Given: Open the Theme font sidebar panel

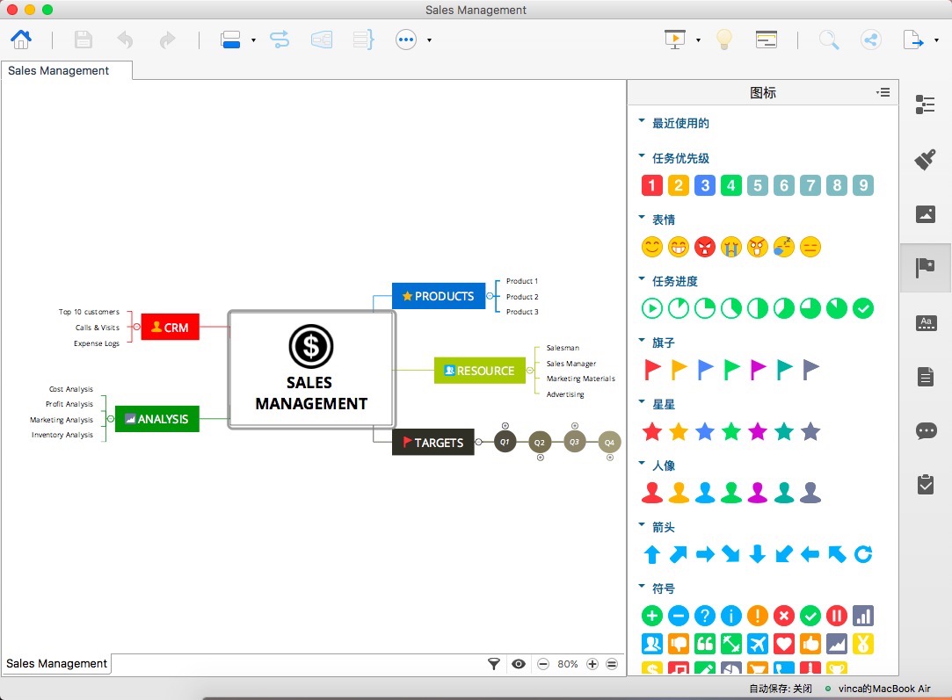Looking at the screenshot, I should [x=926, y=322].
